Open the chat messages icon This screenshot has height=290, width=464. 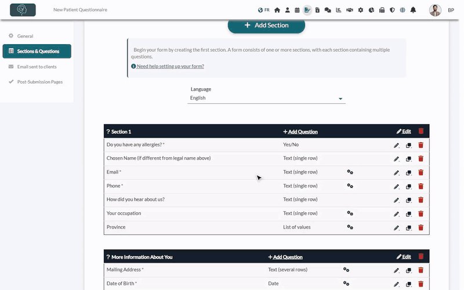coord(328,10)
